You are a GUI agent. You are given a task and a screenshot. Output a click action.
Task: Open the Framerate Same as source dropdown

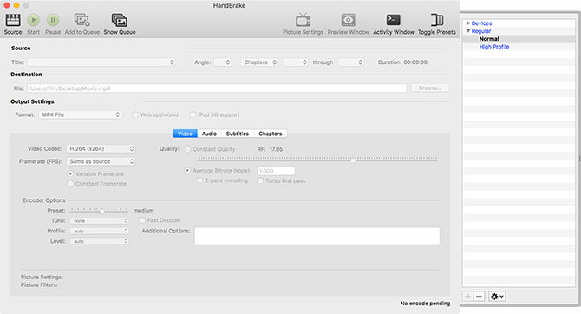101,161
